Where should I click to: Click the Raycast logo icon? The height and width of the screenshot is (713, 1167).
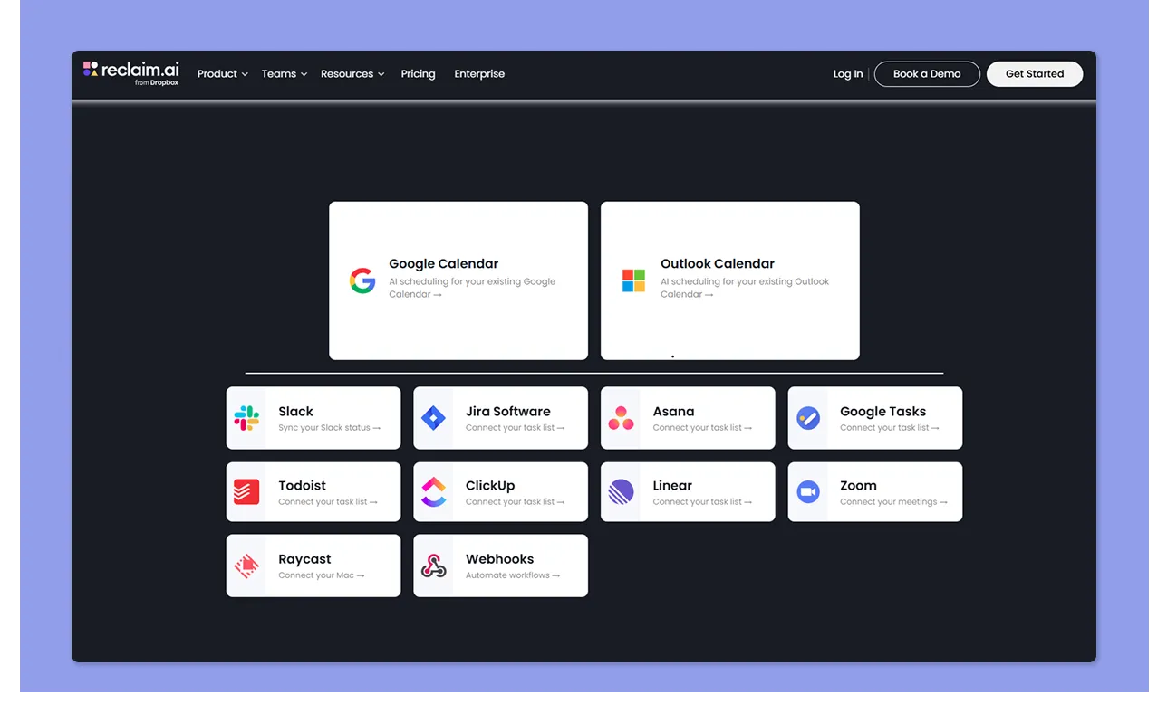[x=246, y=566]
